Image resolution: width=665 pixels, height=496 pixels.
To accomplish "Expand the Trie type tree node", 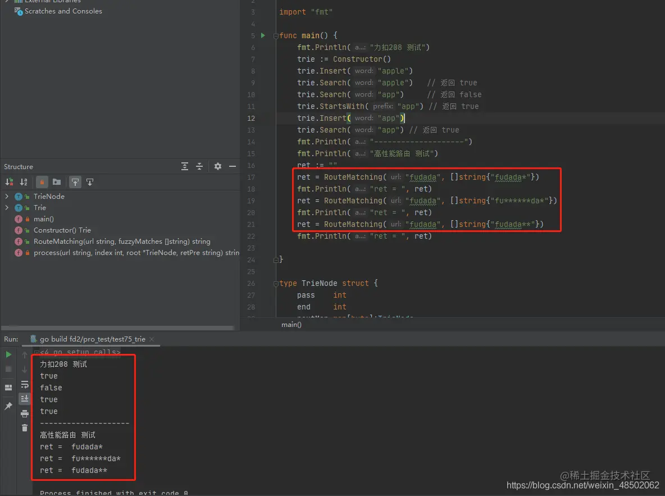I will pos(7,207).
